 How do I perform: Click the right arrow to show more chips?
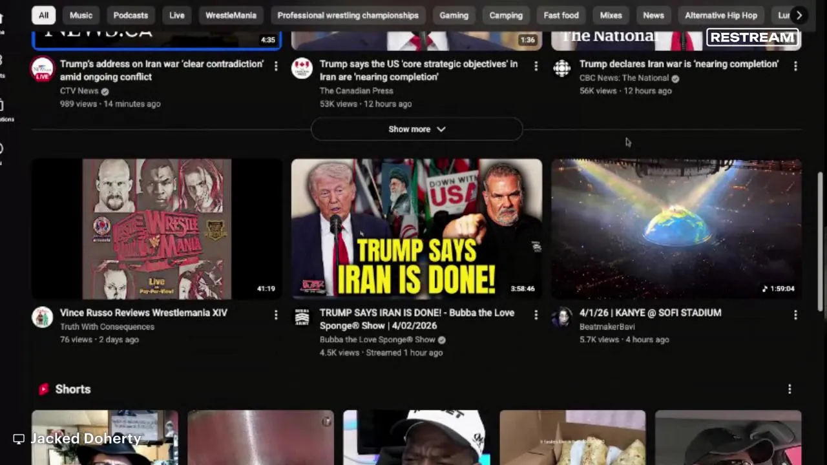click(799, 15)
